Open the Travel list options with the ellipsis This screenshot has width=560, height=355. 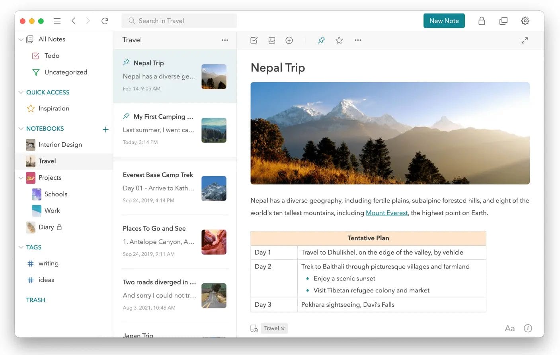point(225,40)
